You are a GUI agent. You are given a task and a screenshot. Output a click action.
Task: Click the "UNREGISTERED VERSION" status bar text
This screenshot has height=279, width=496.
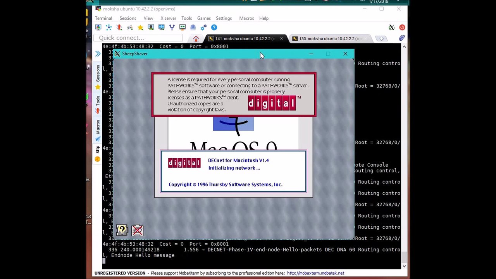coord(120,273)
